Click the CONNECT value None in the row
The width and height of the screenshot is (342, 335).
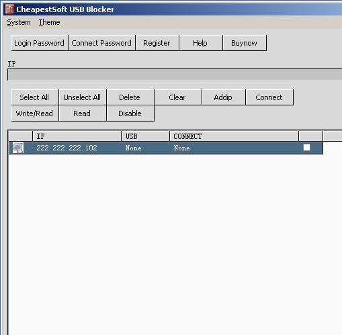(x=182, y=148)
